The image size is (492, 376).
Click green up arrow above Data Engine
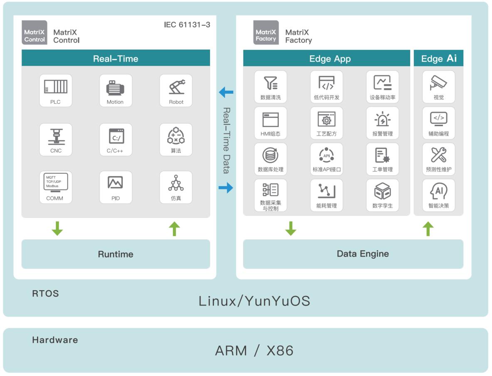(428, 228)
